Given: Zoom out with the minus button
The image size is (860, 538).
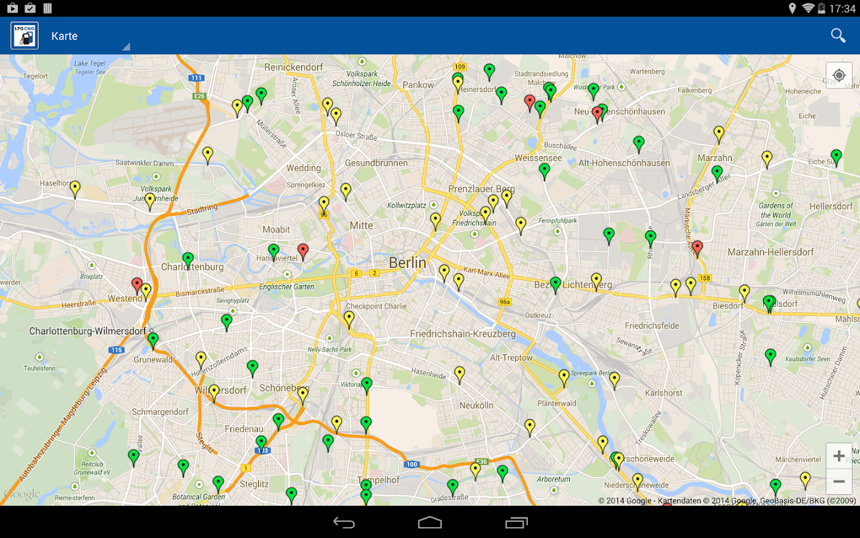Looking at the screenshot, I should point(838,481).
